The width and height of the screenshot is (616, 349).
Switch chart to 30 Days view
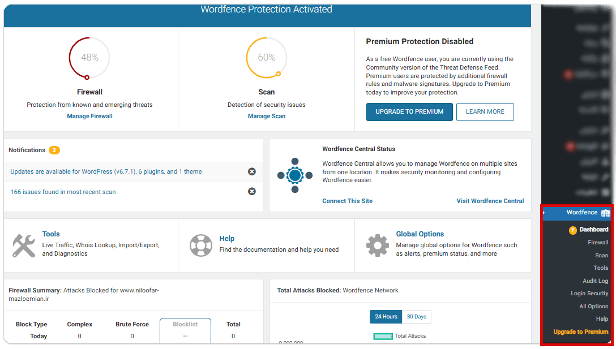[417, 317]
